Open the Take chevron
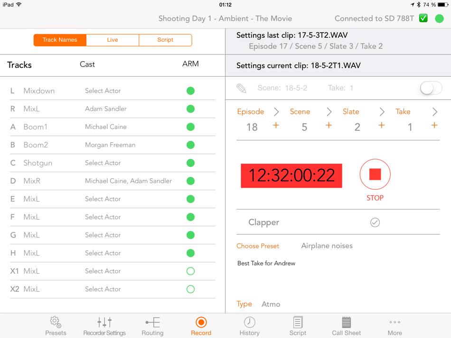This screenshot has width=451, height=338. tap(434, 112)
